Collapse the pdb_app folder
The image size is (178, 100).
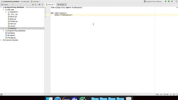pos(3,9)
